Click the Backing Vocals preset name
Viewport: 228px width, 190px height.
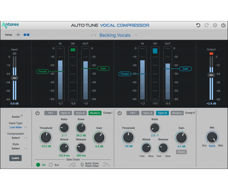tap(115, 35)
